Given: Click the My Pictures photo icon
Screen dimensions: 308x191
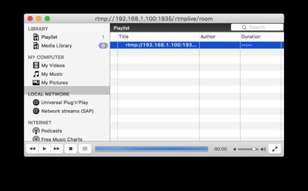Looking at the screenshot, I should click(x=36, y=82).
